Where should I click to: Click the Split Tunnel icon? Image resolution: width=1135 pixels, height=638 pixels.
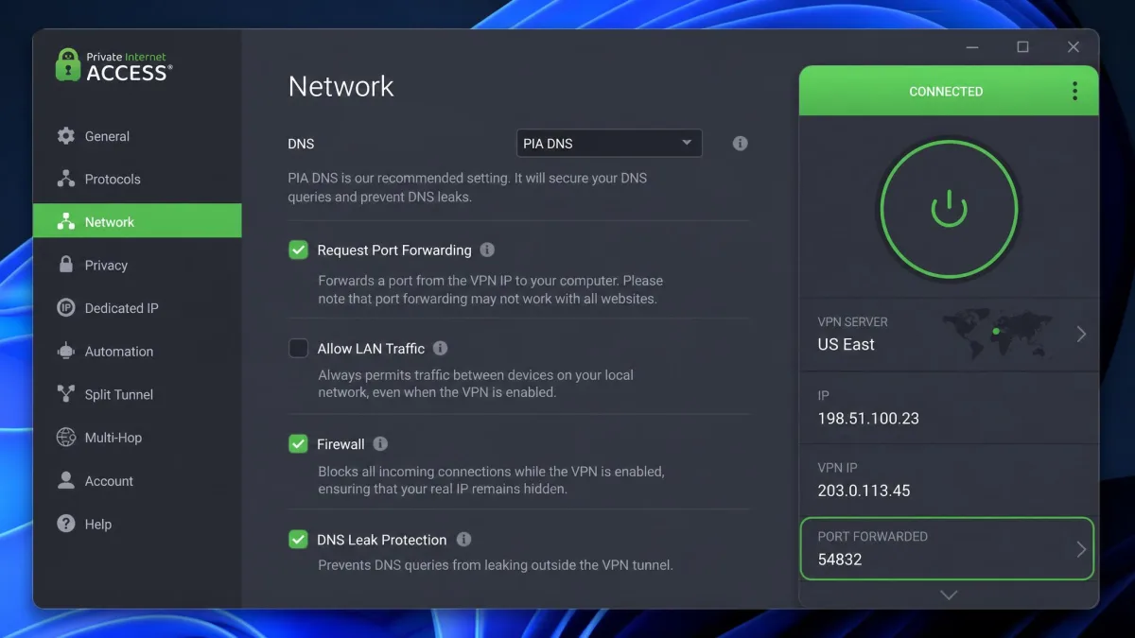pos(65,394)
